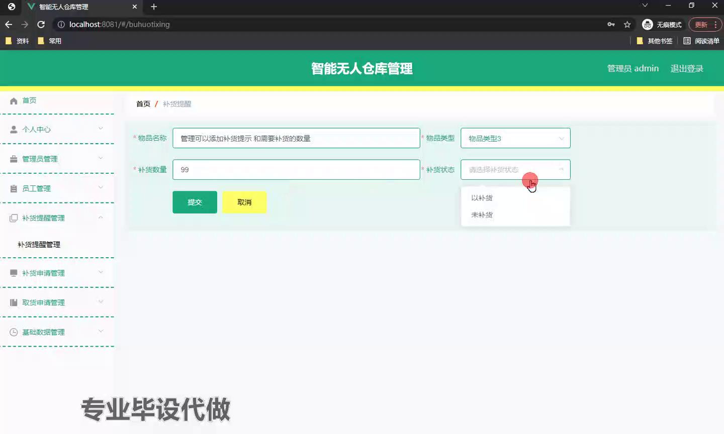Click the clock icon for 基础数据管理
Viewport: 724px width, 434px height.
[x=14, y=333]
